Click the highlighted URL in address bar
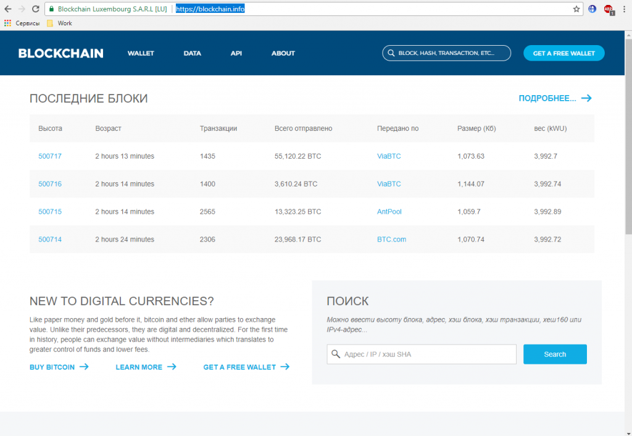This screenshot has width=632, height=436. tap(210, 9)
